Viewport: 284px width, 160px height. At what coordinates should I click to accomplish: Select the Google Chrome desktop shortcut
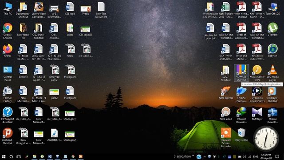pos(8,31)
